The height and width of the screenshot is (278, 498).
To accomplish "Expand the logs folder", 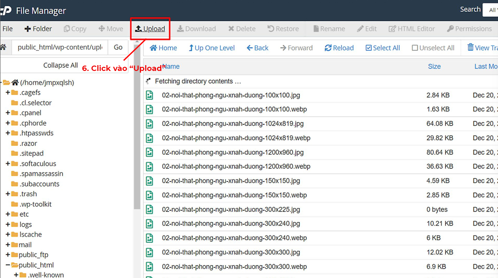I will click(8, 224).
